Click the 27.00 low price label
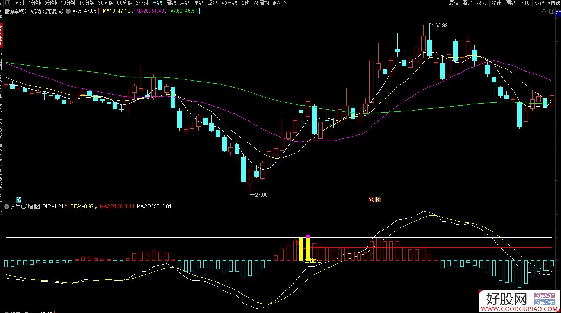This screenshot has width=561, height=313. pyautogui.click(x=261, y=195)
